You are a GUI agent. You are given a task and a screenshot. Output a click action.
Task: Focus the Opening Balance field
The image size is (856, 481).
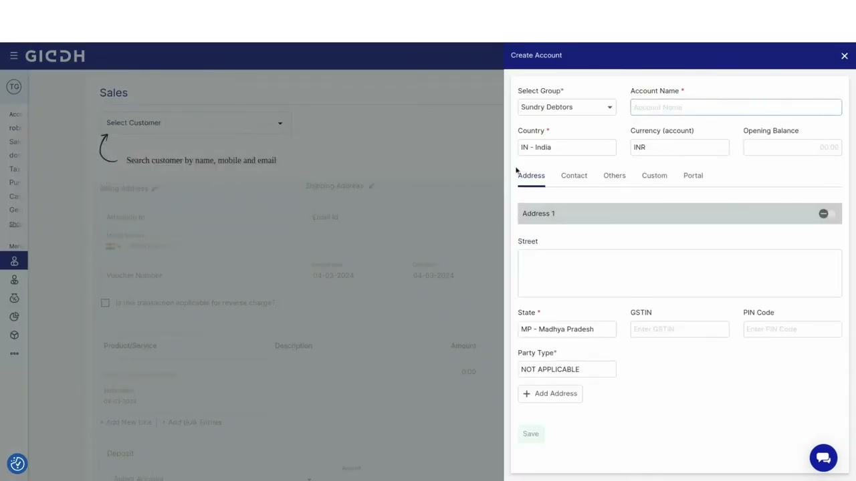(792, 147)
